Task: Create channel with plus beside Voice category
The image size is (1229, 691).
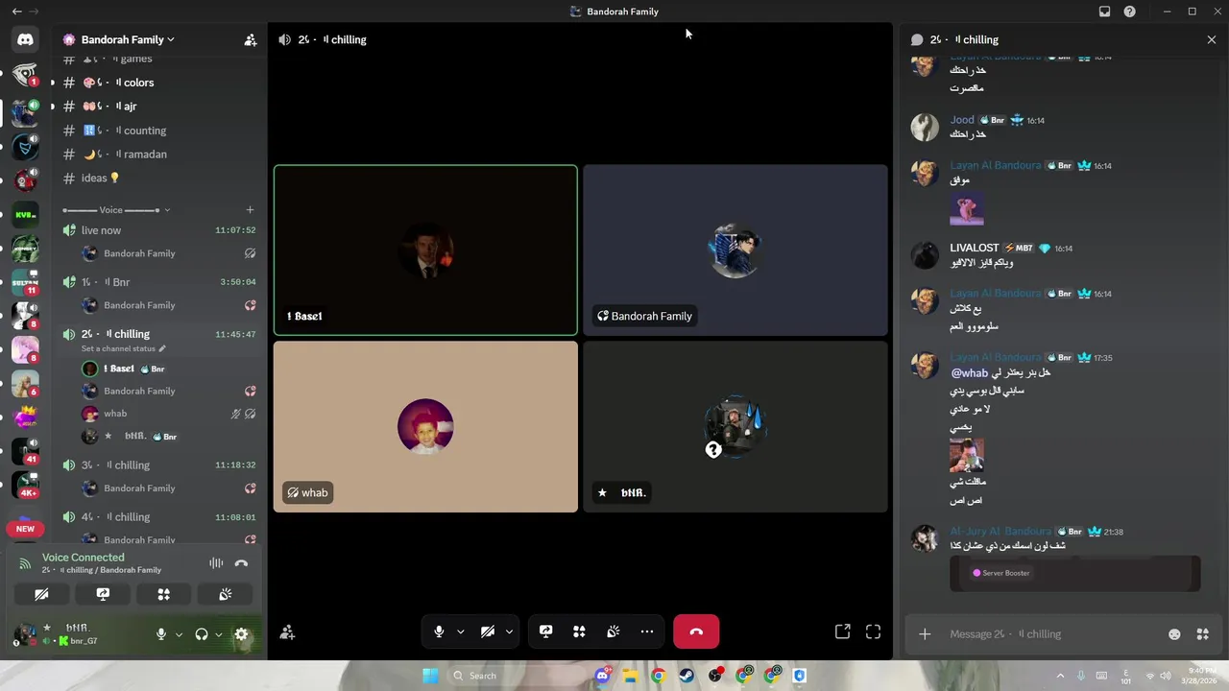Action: pos(250,210)
